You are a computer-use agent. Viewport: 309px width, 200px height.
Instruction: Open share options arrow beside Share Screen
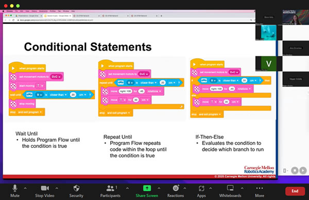pyautogui.click(x=159, y=188)
